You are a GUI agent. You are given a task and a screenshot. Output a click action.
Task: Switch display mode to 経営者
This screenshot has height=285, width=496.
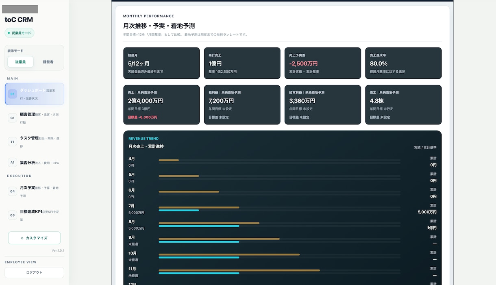(x=48, y=62)
